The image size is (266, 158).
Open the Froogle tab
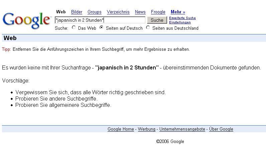[158, 12]
